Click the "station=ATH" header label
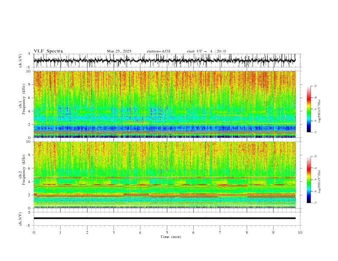 tap(158, 51)
